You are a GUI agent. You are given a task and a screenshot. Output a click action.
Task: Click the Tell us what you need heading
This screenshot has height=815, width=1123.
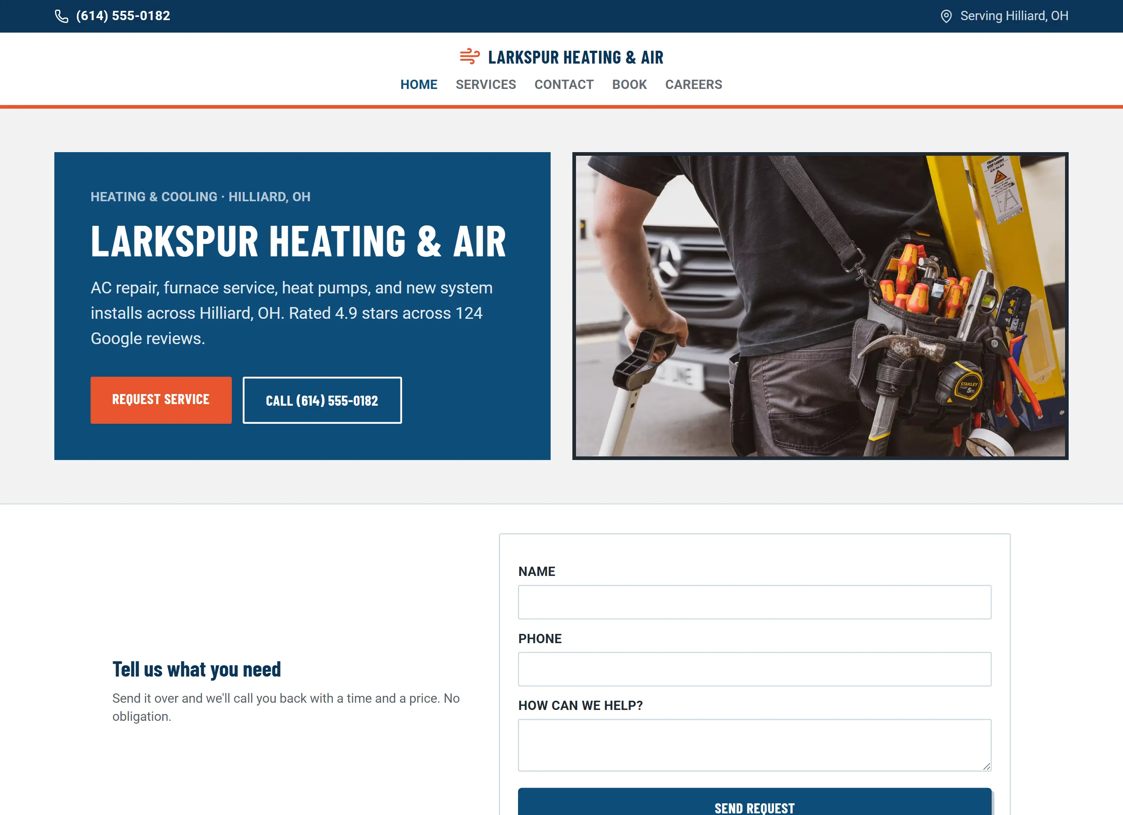[196, 669]
